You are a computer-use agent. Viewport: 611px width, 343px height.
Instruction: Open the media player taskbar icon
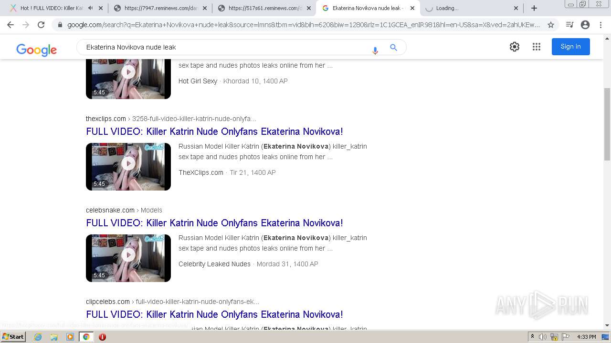pos(70,337)
